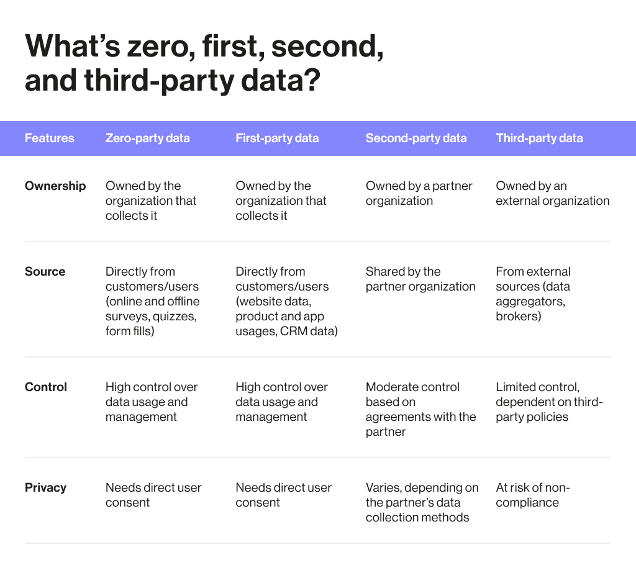Screen dimensions: 636x573
Task: Click the infographic title heading
Action: [204, 64]
